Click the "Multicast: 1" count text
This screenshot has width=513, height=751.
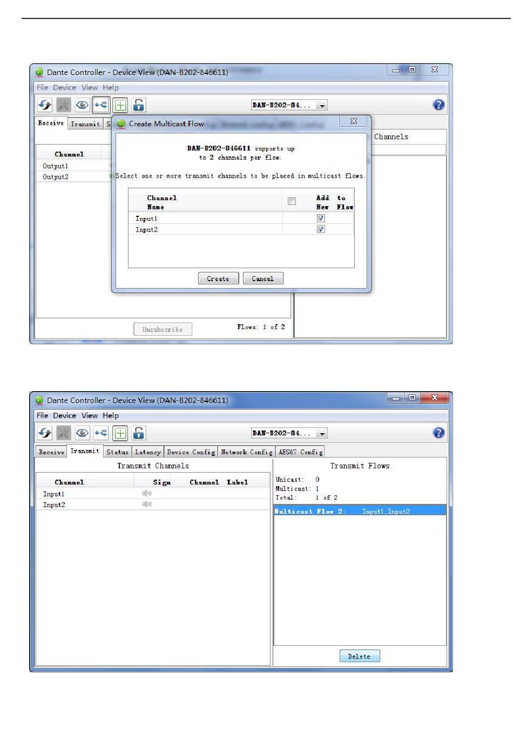click(x=297, y=488)
